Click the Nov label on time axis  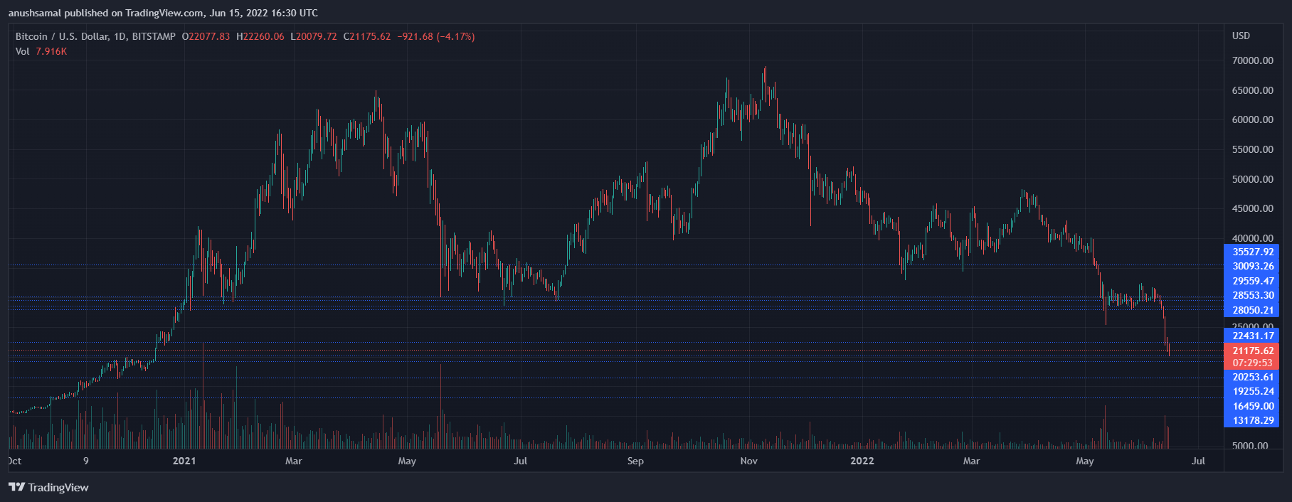tap(748, 461)
